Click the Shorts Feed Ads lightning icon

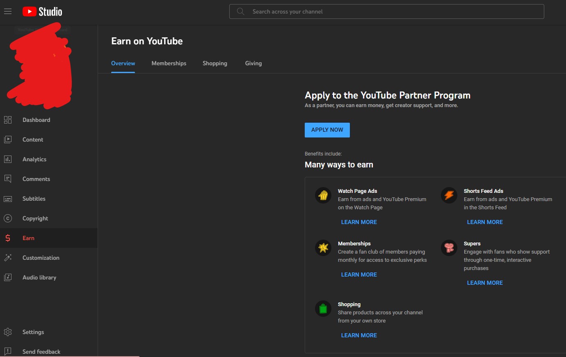pos(449,195)
